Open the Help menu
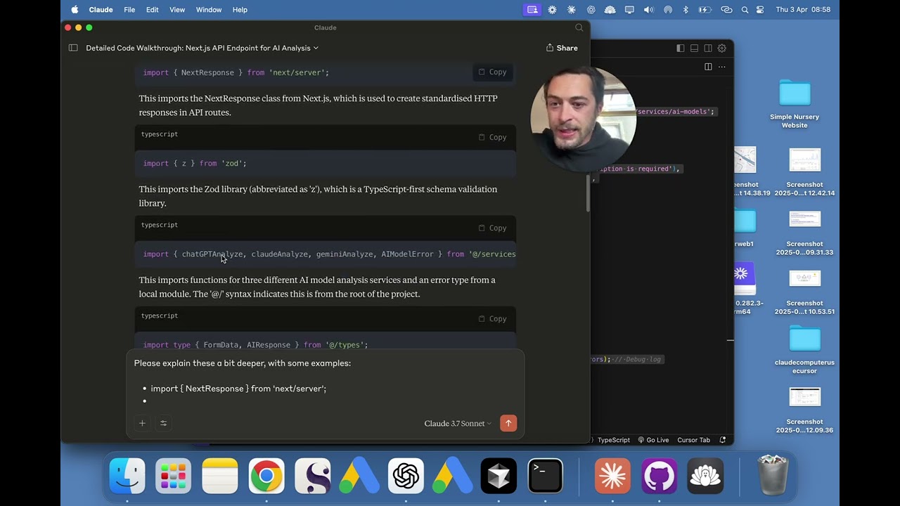Image resolution: width=900 pixels, height=506 pixels. 240,10
